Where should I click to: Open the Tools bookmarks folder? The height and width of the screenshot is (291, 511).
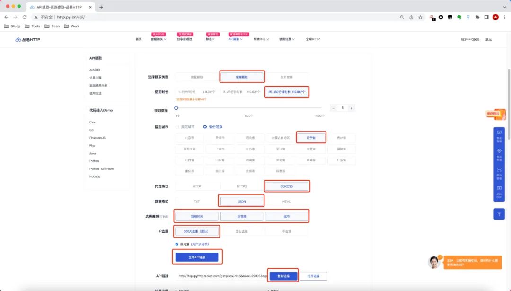tap(33, 26)
